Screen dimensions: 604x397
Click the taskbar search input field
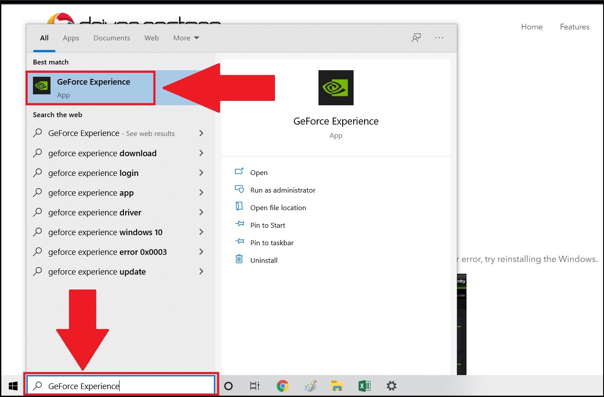122,386
